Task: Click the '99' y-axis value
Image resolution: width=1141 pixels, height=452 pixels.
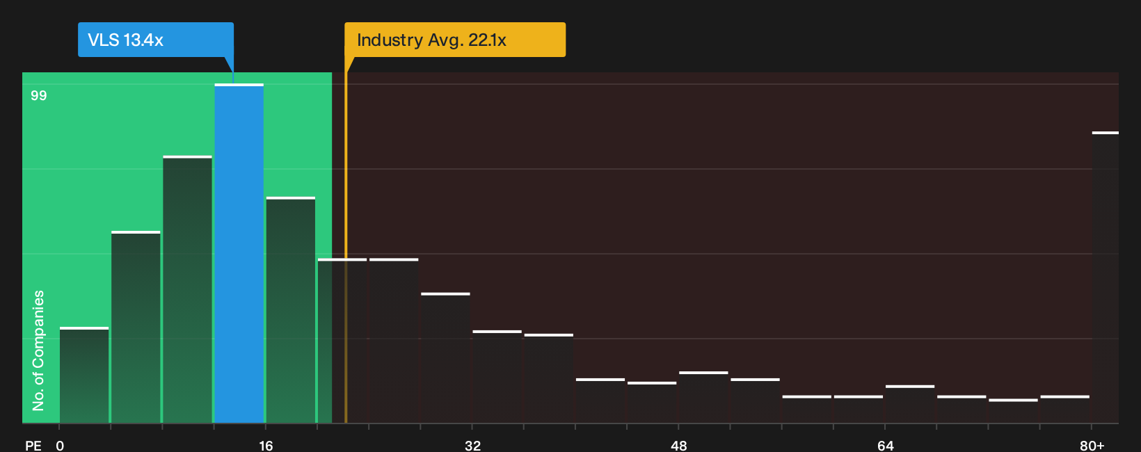Action: [x=39, y=95]
